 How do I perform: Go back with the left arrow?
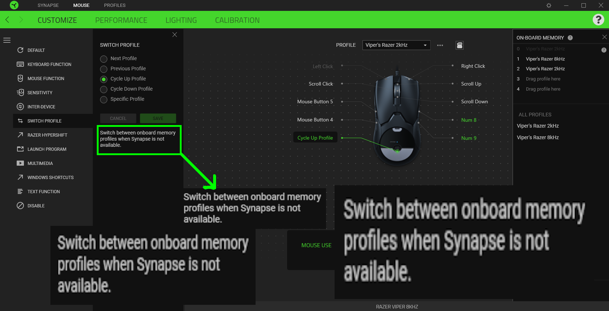(7, 20)
